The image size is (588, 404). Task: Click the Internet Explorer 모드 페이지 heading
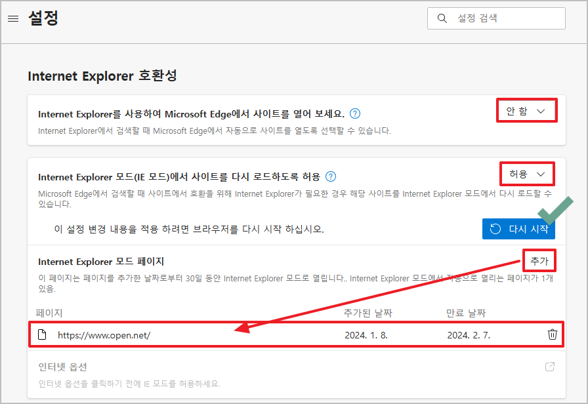coord(101,262)
